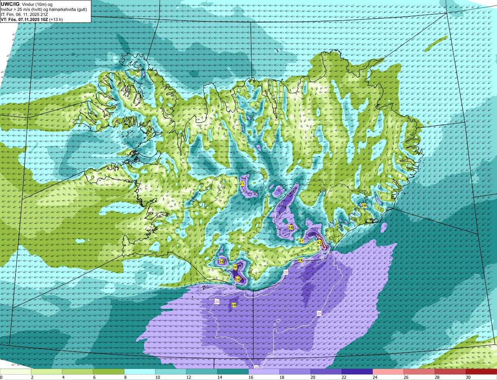Viewport: 497px width, 380px height.
Task: Select the legend scale number 26
Action: 407,377
